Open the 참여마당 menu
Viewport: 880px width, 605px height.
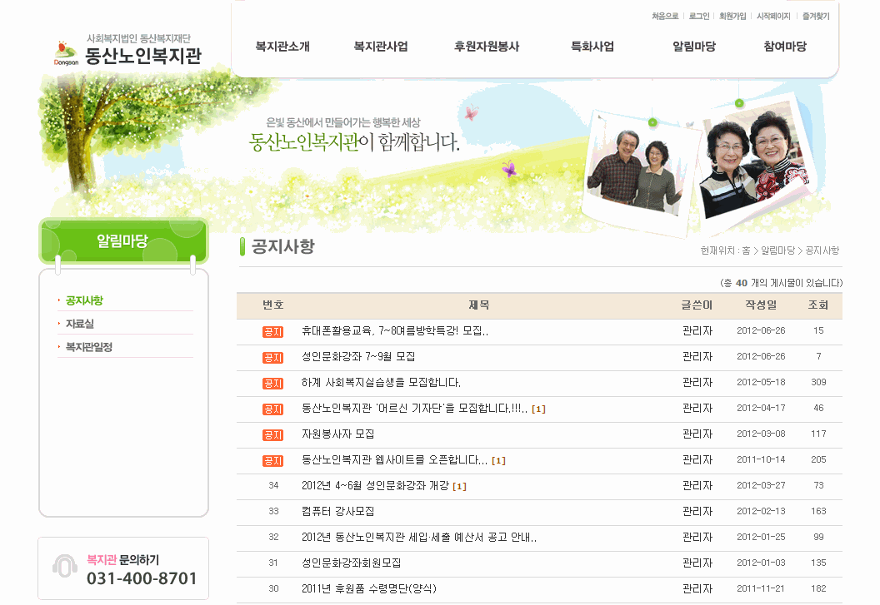[x=785, y=47]
